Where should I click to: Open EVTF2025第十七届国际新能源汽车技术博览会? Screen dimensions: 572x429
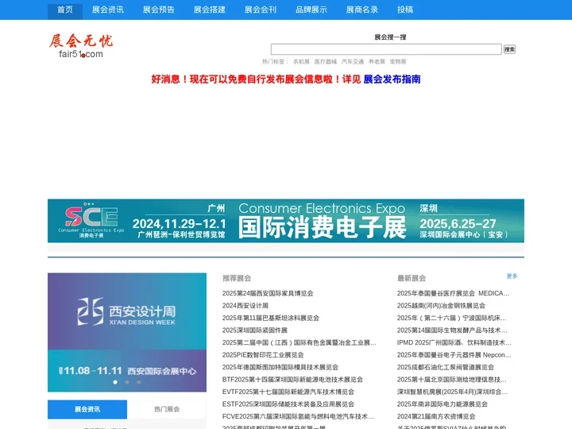tap(288, 392)
